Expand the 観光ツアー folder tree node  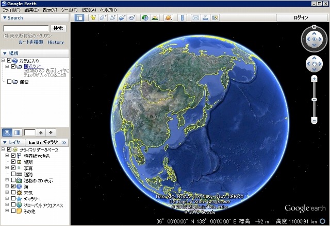7,66
